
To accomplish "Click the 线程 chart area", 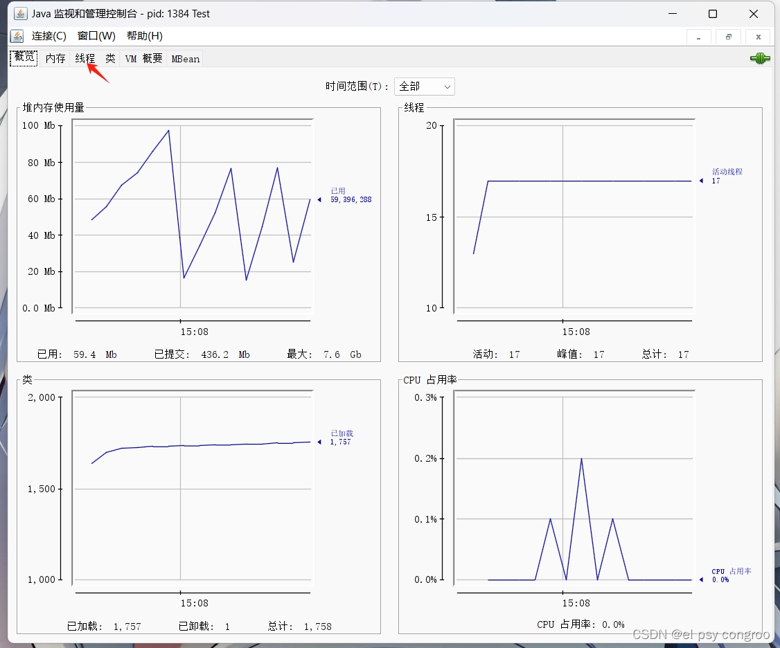I will (574, 216).
